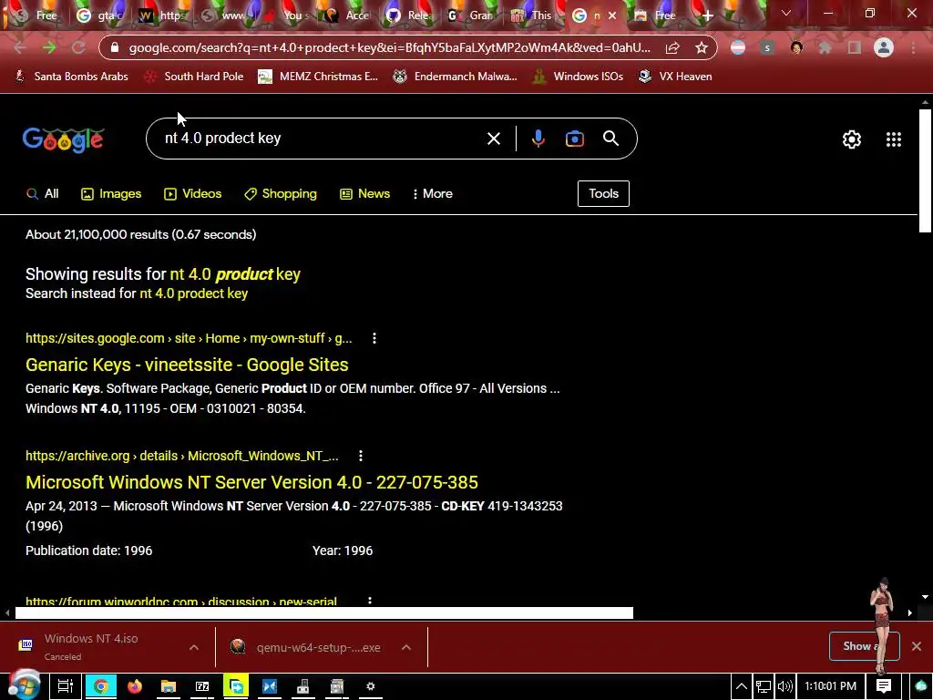Open the Chrome profile avatar
The height and width of the screenshot is (700, 933).
coord(884,47)
